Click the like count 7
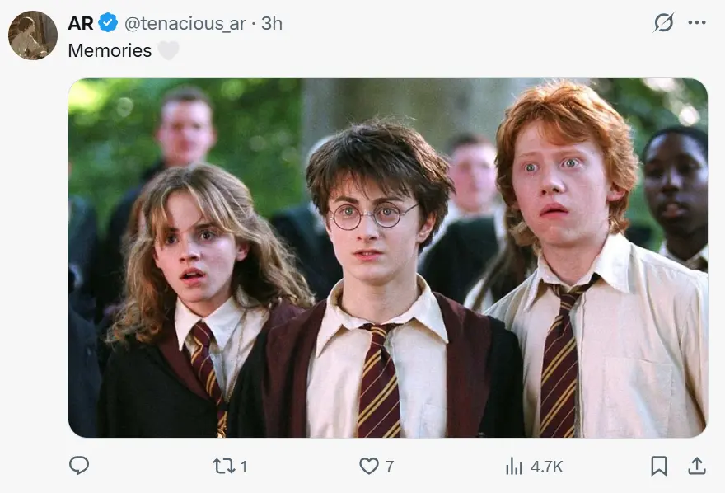This screenshot has width=725, height=493. click(x=390, y=467)
